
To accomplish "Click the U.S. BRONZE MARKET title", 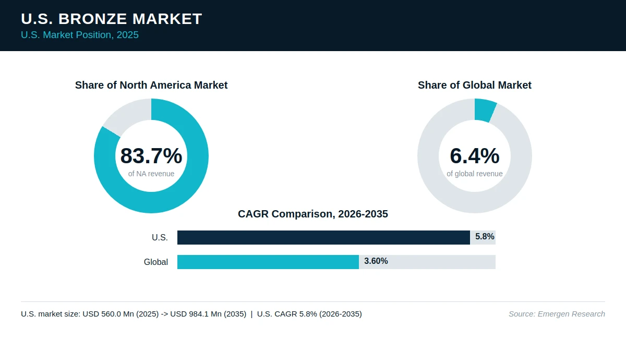I will tap(112, 19).
